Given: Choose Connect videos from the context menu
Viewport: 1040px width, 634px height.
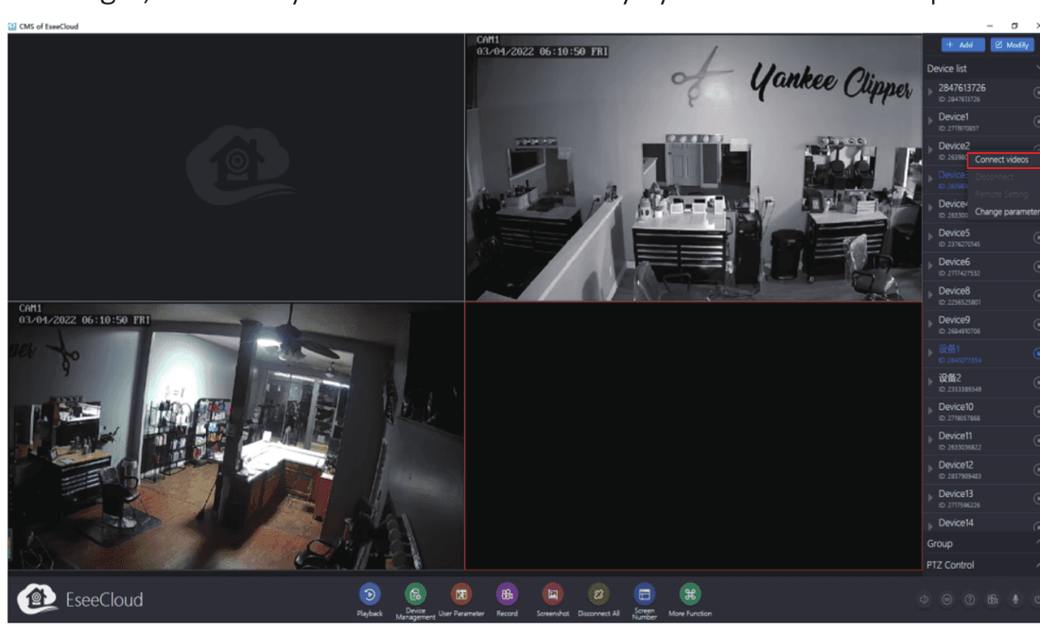Looking at the screenshot, I should pos(1003,160).
